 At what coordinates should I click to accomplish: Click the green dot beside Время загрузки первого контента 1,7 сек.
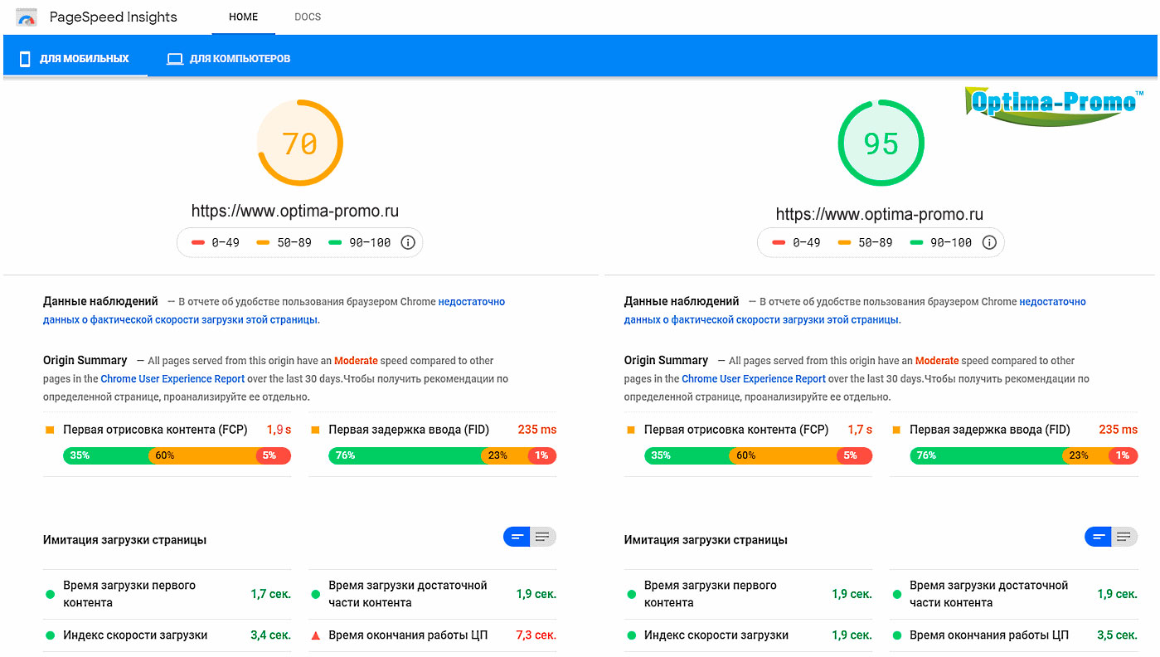[x=50, y=594]
